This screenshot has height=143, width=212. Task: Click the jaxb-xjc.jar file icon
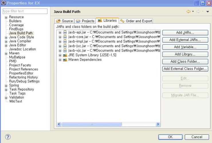pos(65,51)
